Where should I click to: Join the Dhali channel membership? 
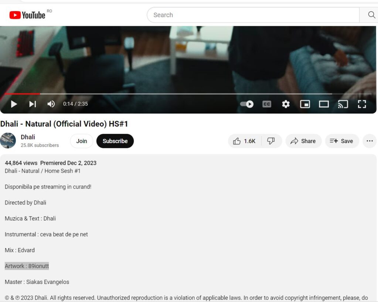pyautogui.click(x=82, y=141)
